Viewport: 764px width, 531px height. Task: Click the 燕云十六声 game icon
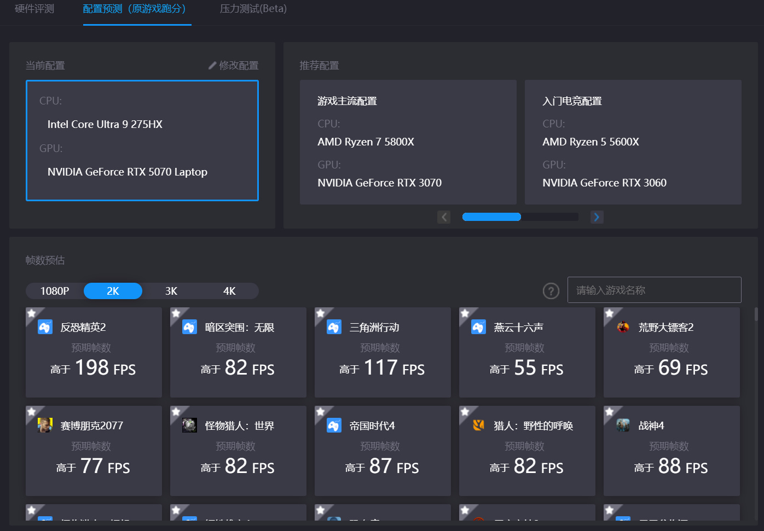pos(478,327)
